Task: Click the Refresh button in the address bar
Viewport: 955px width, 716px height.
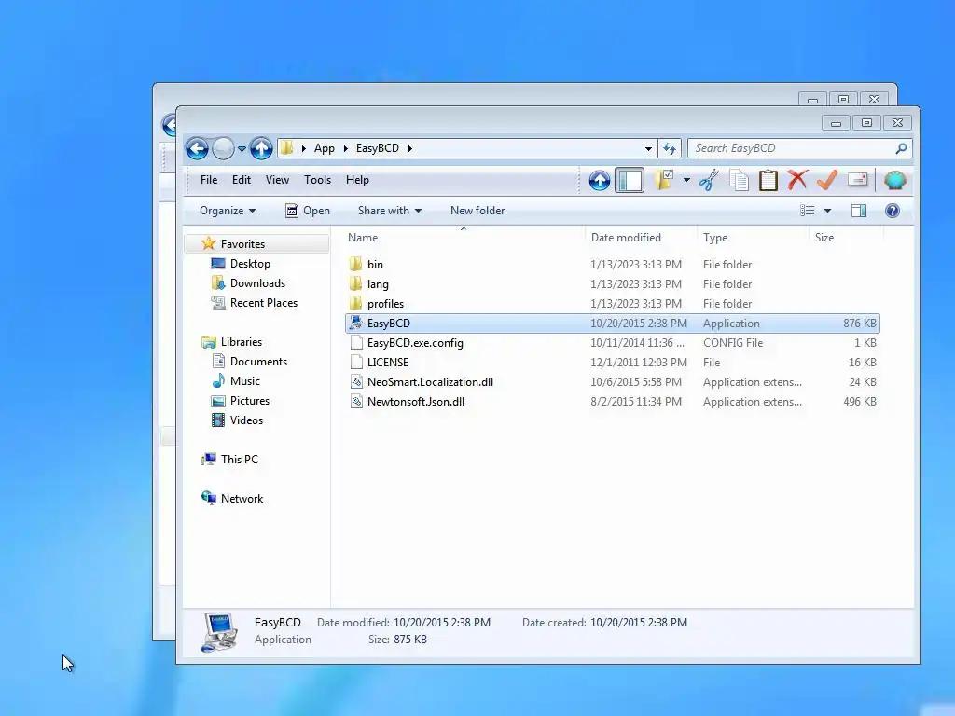Action: [670, 148]
